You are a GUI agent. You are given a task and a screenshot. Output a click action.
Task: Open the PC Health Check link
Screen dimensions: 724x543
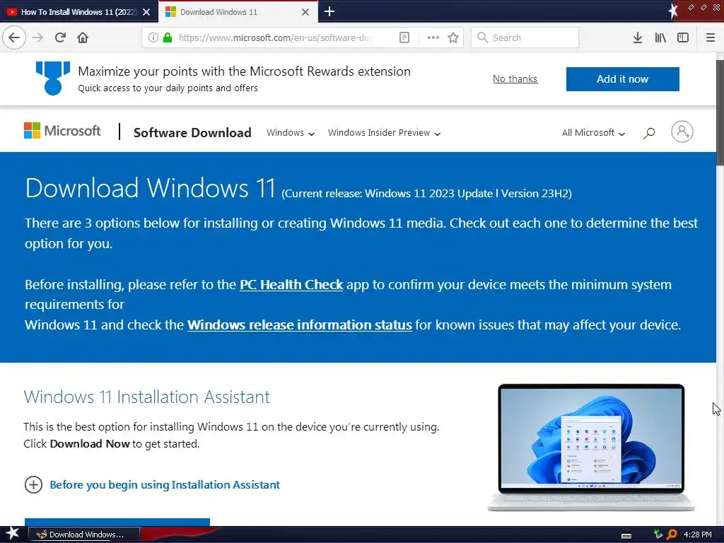pos(291,284)
